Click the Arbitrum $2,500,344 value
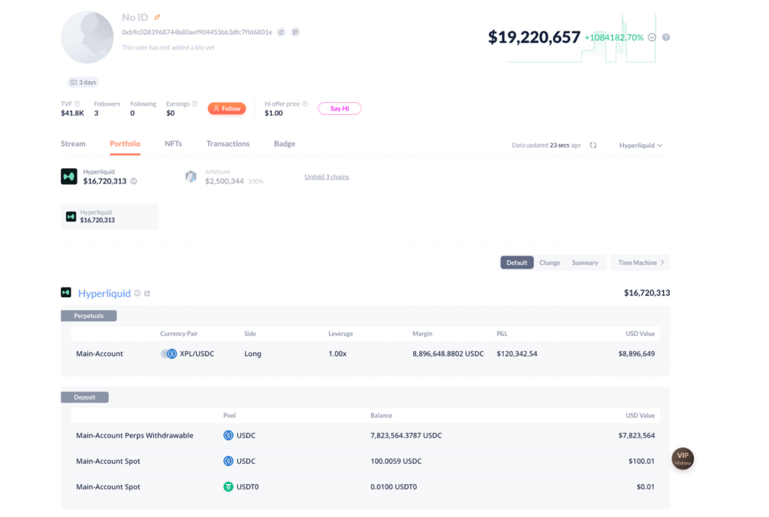Screen dimensions: 769x517 click(225, 182)
